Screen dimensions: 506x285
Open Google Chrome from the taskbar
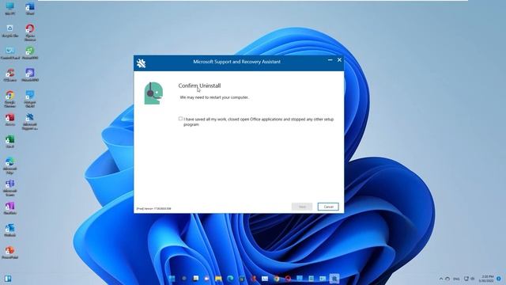[x=277, y=279]
